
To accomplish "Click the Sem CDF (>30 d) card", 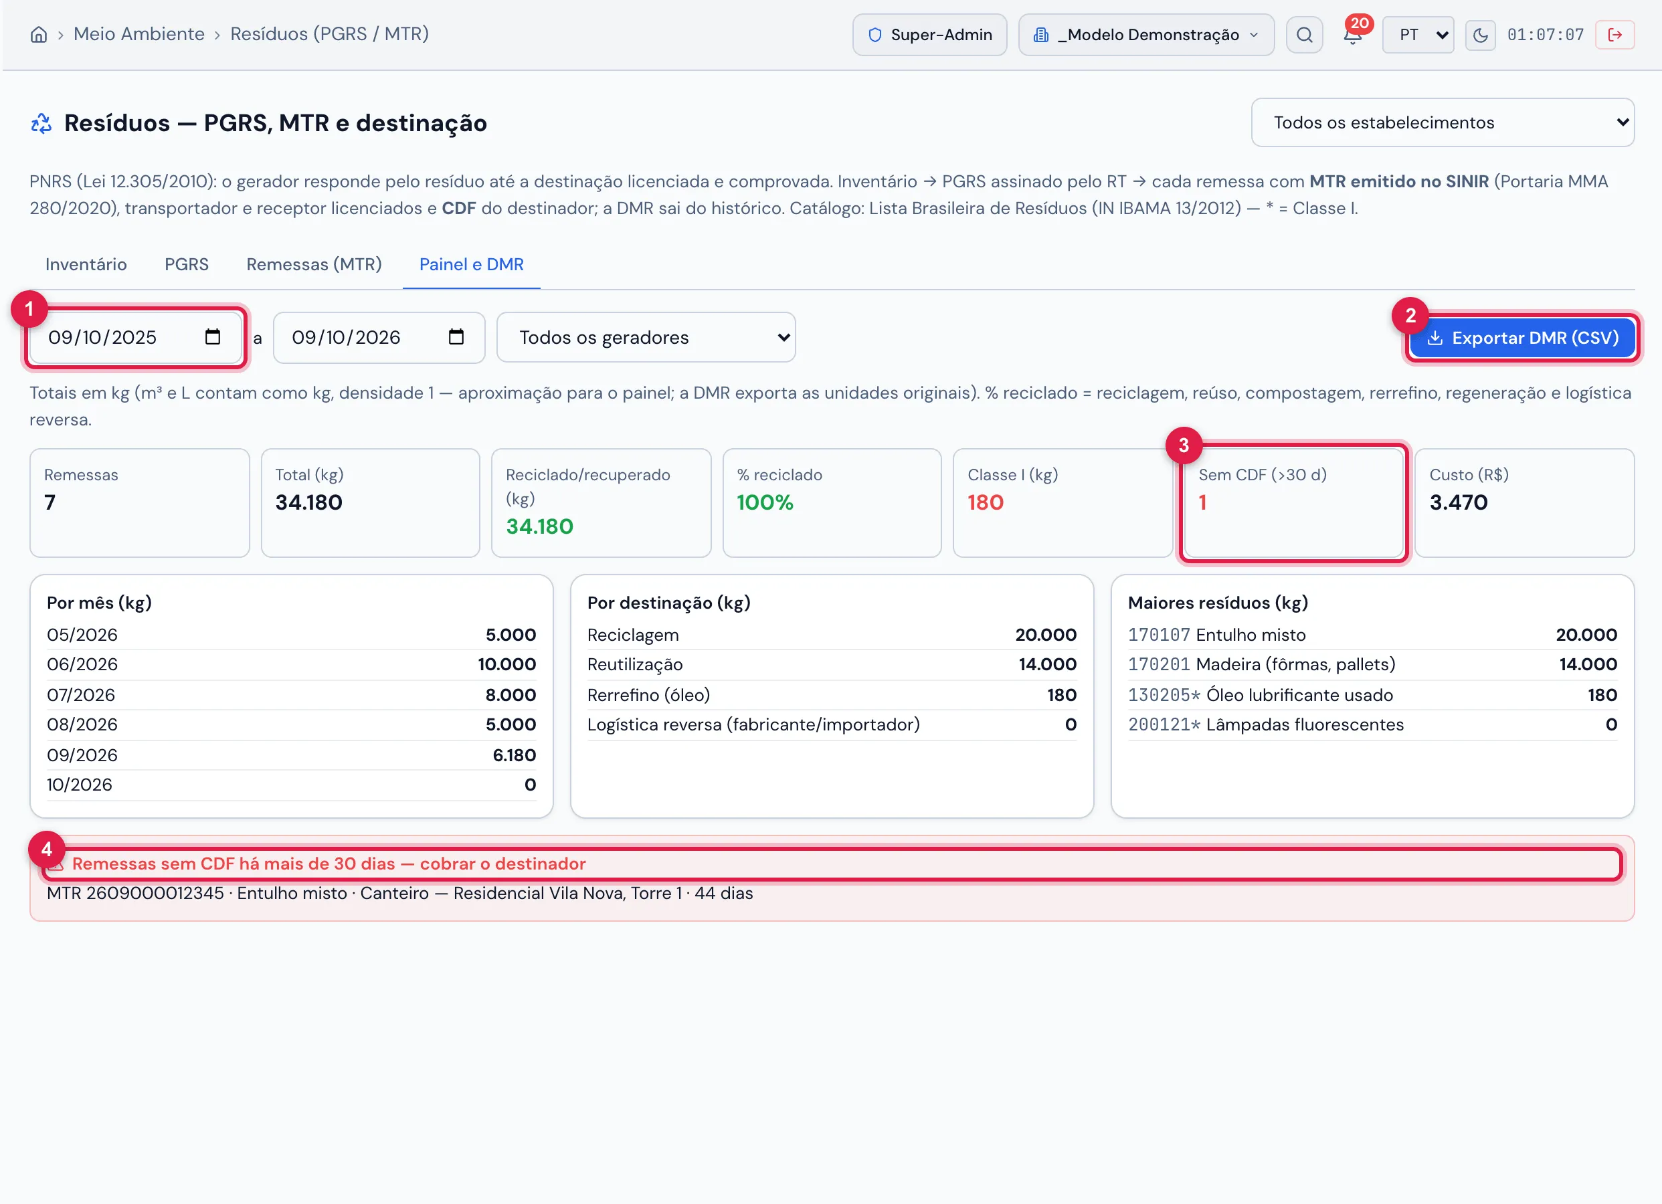I will 1293,503.
